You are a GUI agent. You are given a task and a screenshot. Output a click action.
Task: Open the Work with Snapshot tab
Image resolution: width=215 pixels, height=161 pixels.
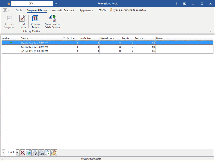(x=63, y=10)
